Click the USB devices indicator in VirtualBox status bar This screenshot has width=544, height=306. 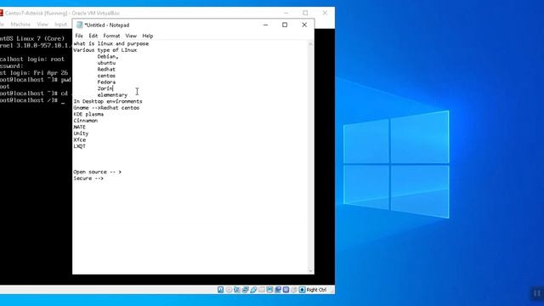click(x=253, y=290)
